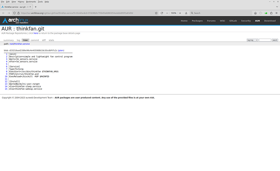Image resolution: width=280 pixels, height=171 pixels.
Task: Open the Help menu
Action: tap(47, 2)
